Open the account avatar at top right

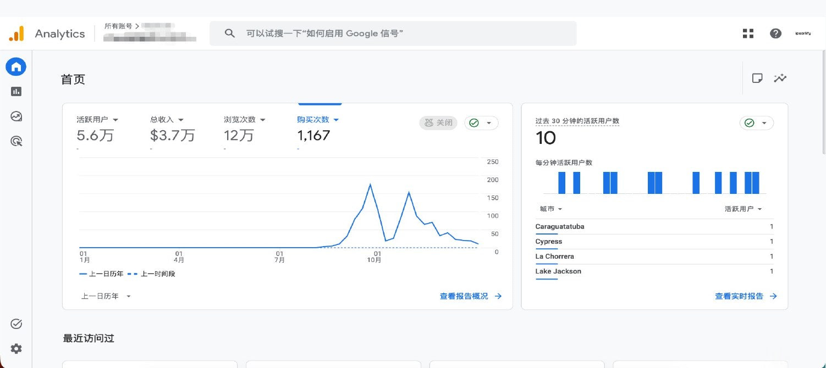803,34
